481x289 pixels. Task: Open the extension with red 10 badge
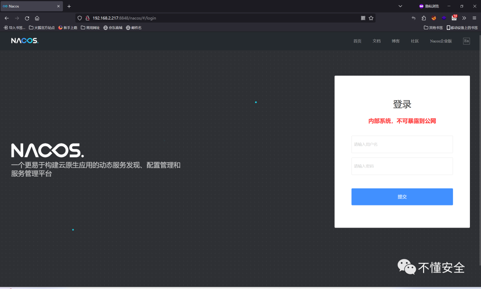pyautogui.click(x=454, y=18)
